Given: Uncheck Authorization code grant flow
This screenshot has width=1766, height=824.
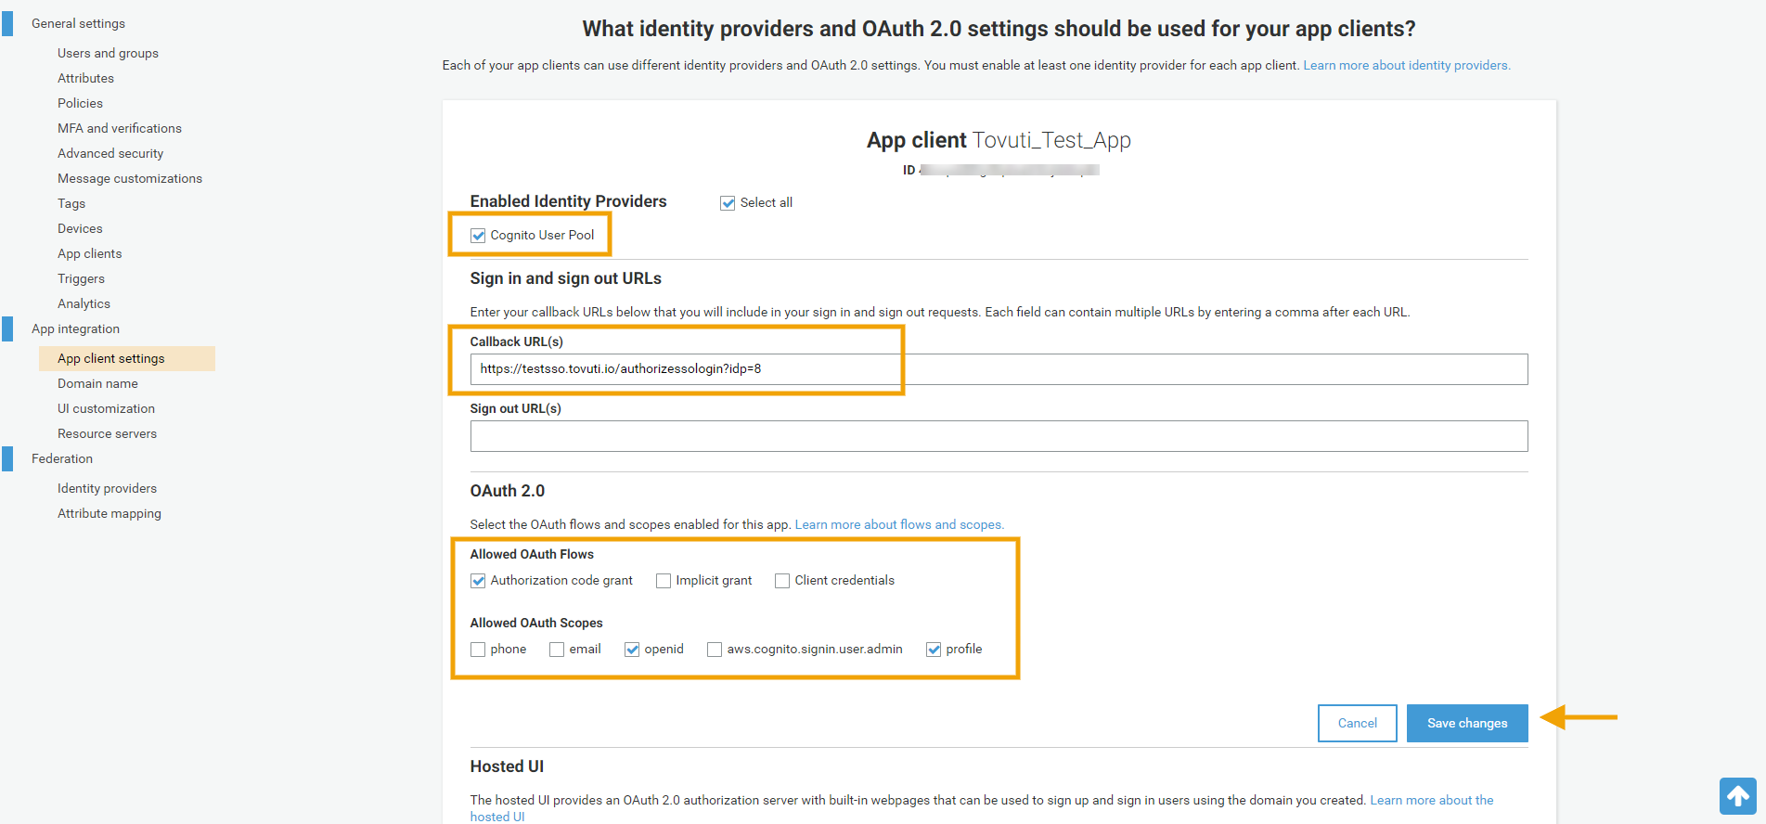Looking at the screenshot, I should pos(478,581).
